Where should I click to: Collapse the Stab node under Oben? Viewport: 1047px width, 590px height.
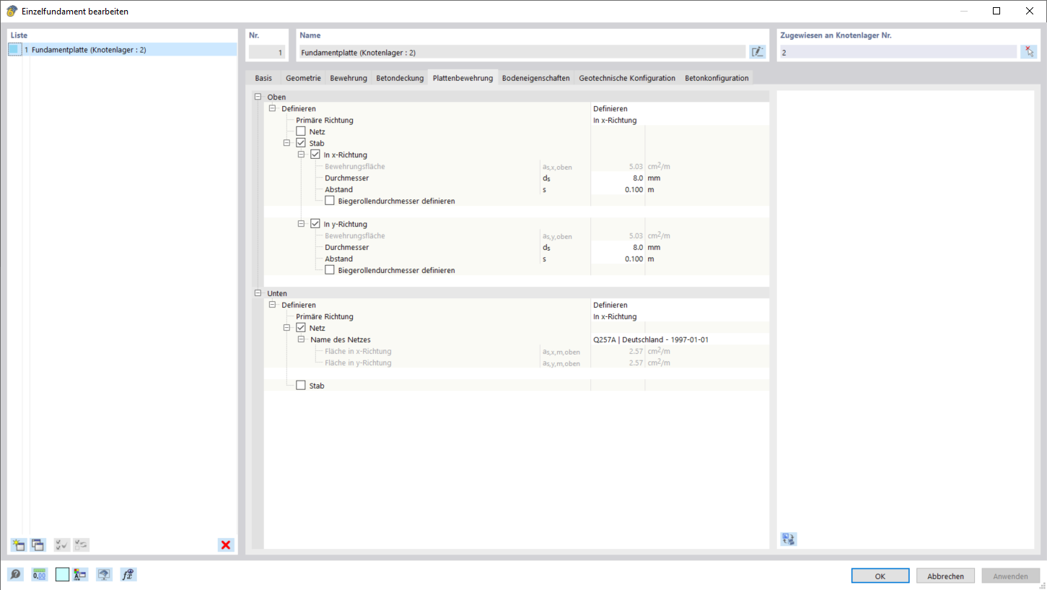click(286, 143)
